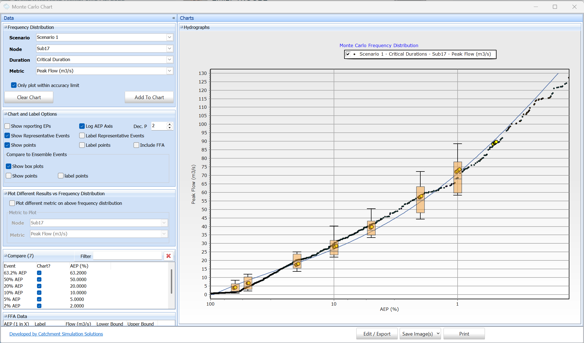
Task: Collapse the Data panel with the double-chevron icon
Action: [174, 18]
